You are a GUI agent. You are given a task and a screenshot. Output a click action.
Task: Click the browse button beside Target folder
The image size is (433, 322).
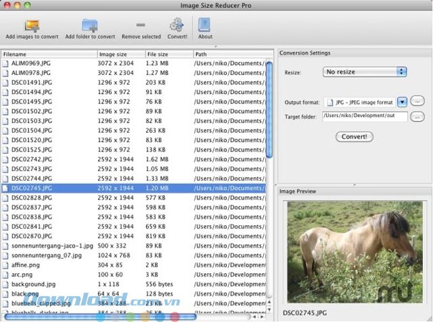tap(419, 116)
